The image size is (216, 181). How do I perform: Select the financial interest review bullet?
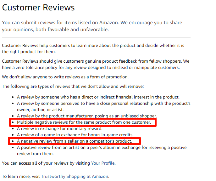[98, 97]
